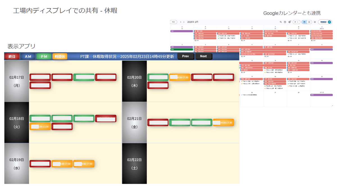Go to previous month with left chevron

point(181,22)
